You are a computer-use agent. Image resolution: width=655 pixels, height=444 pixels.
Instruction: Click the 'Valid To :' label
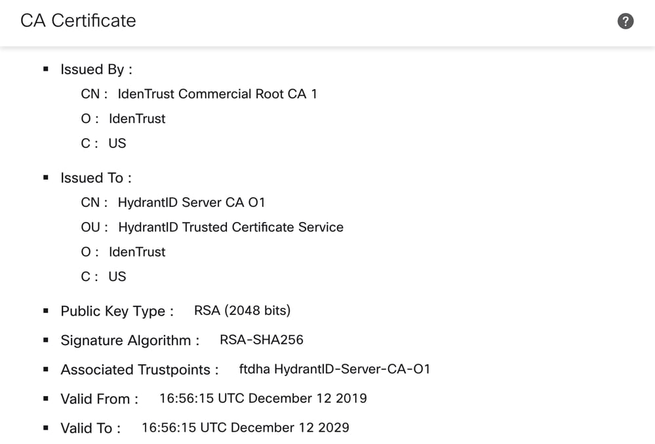click(x=90, y=428)
